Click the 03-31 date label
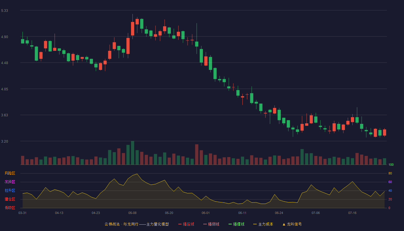Image resolution: width=404 pixels, height=231 pixels. pyautogui.click(x=23, y=213)
